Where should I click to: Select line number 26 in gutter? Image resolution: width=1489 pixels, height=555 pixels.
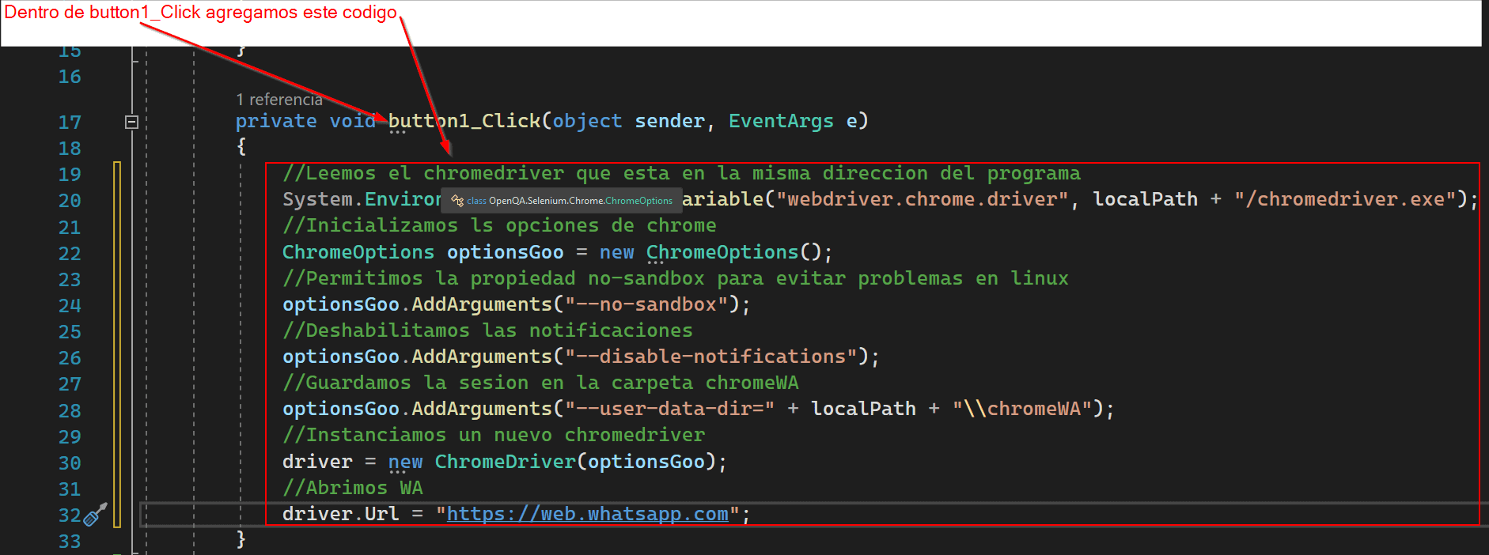pos(70,358)
